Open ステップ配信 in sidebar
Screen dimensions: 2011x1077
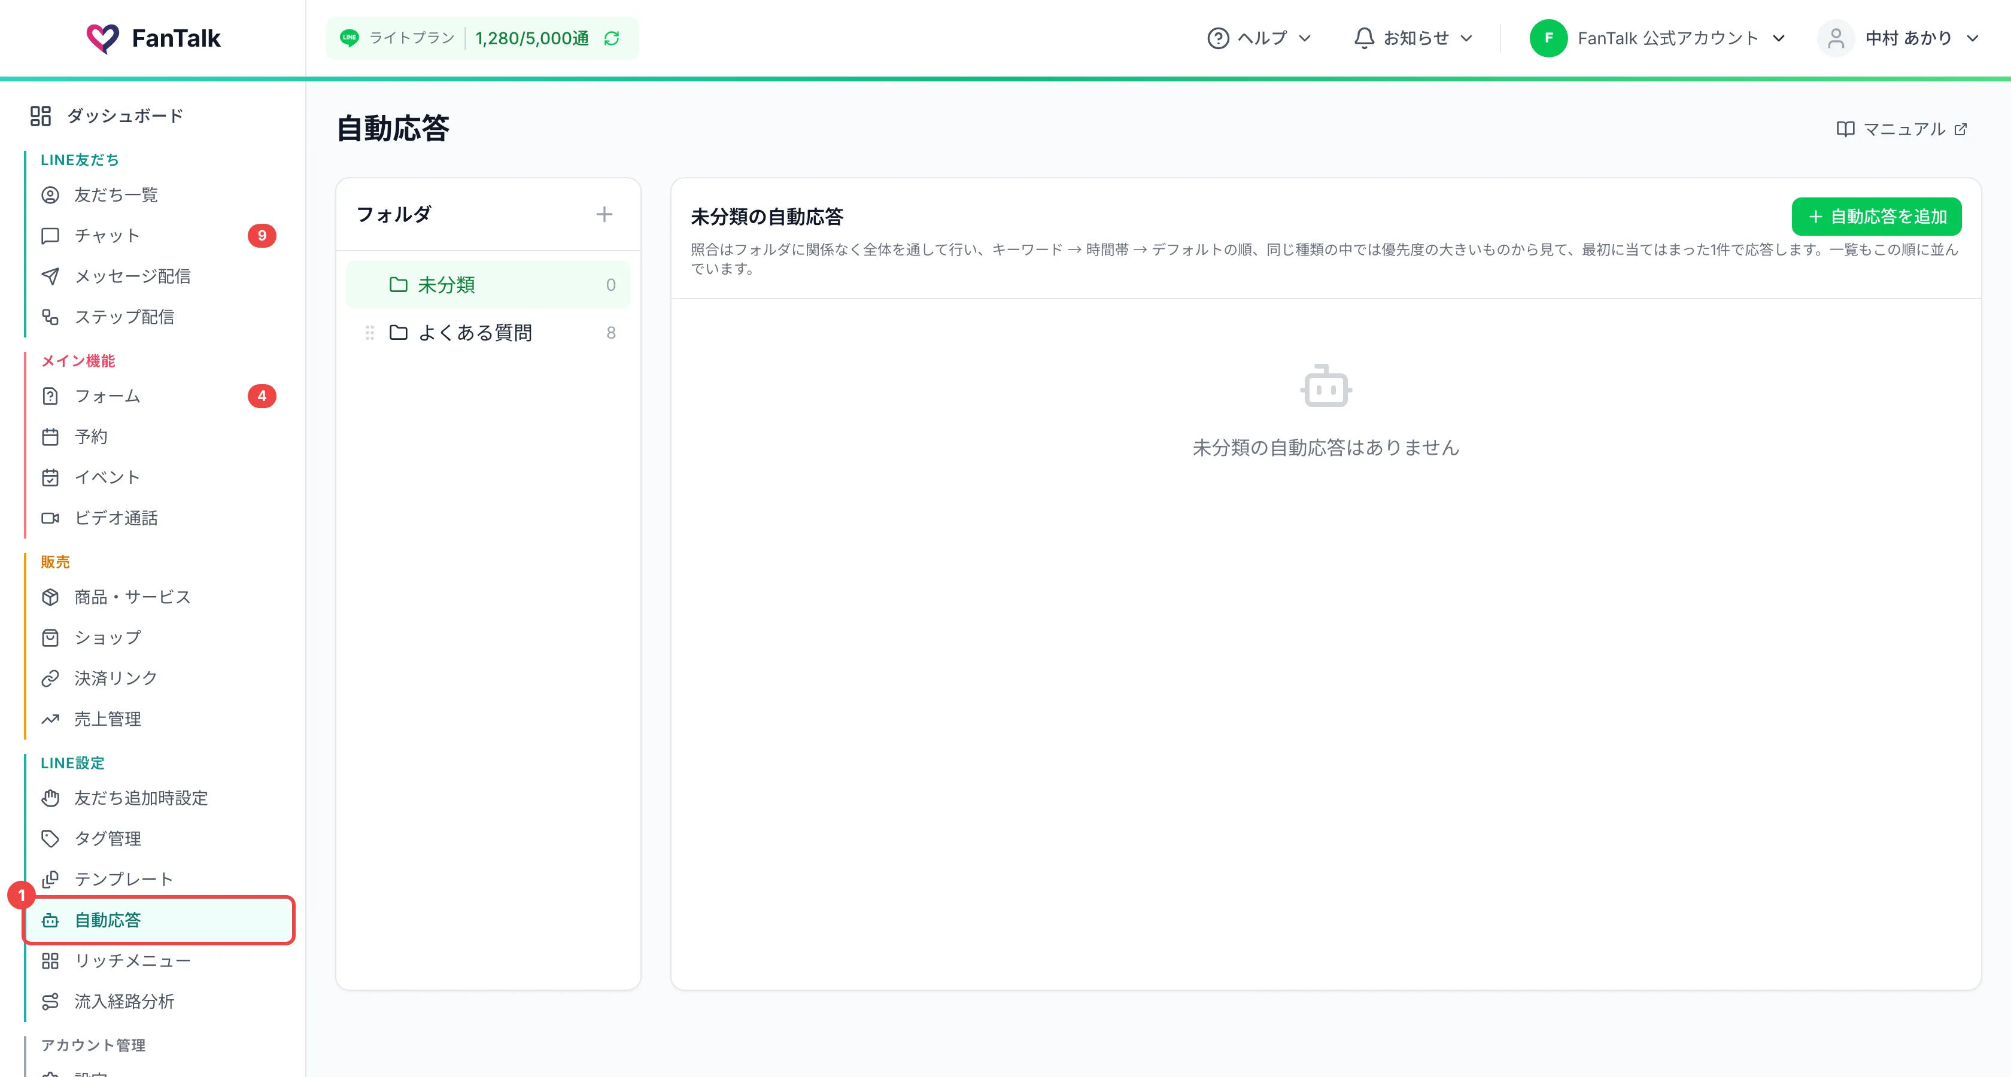[x=159, y=317]
